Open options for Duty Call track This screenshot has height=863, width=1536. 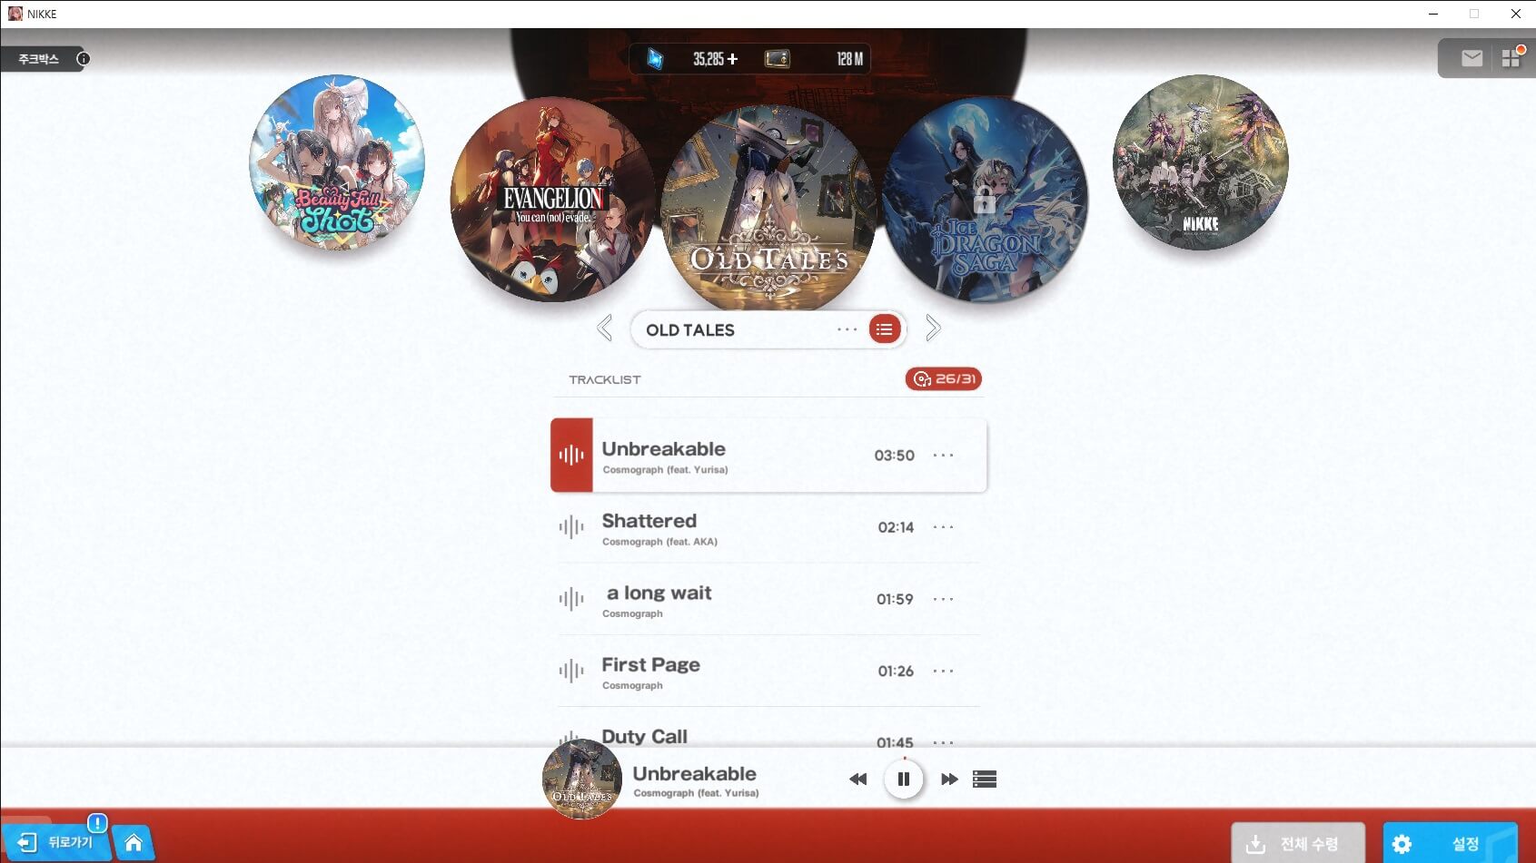coord(944,742)
